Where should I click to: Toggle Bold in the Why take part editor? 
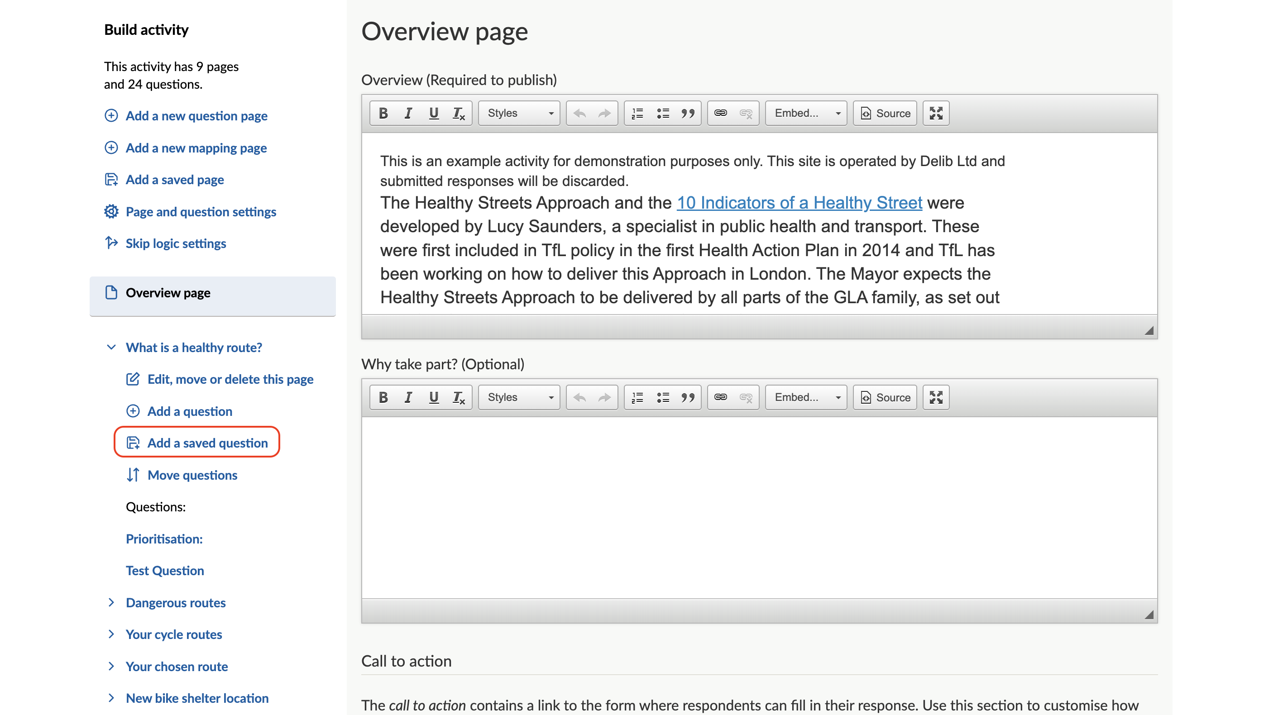(383, 397)
